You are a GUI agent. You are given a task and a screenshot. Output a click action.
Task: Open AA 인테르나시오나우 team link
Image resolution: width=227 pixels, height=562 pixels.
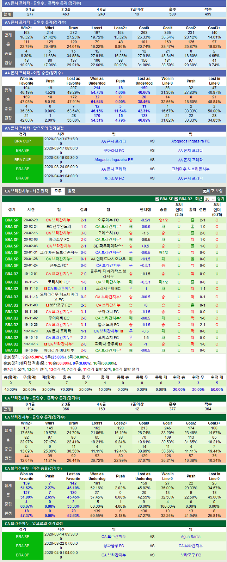(x=108, y=259)
